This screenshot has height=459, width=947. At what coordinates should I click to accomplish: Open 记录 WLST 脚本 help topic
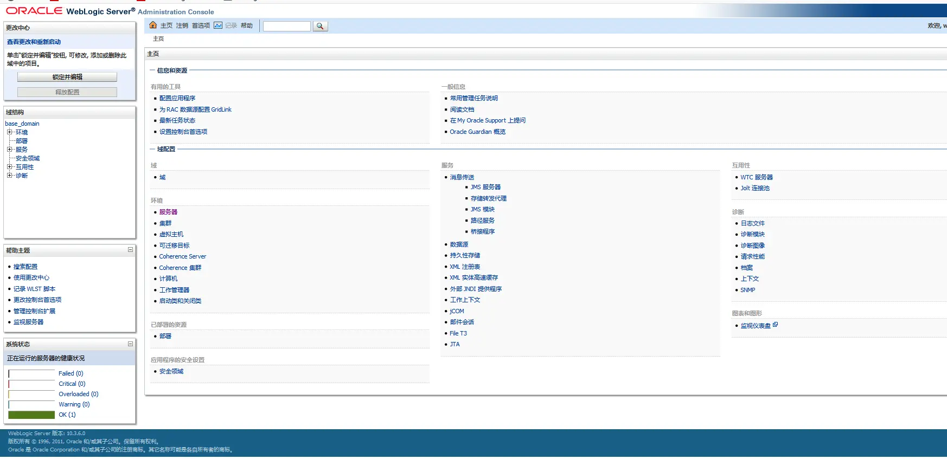(34, 289)
